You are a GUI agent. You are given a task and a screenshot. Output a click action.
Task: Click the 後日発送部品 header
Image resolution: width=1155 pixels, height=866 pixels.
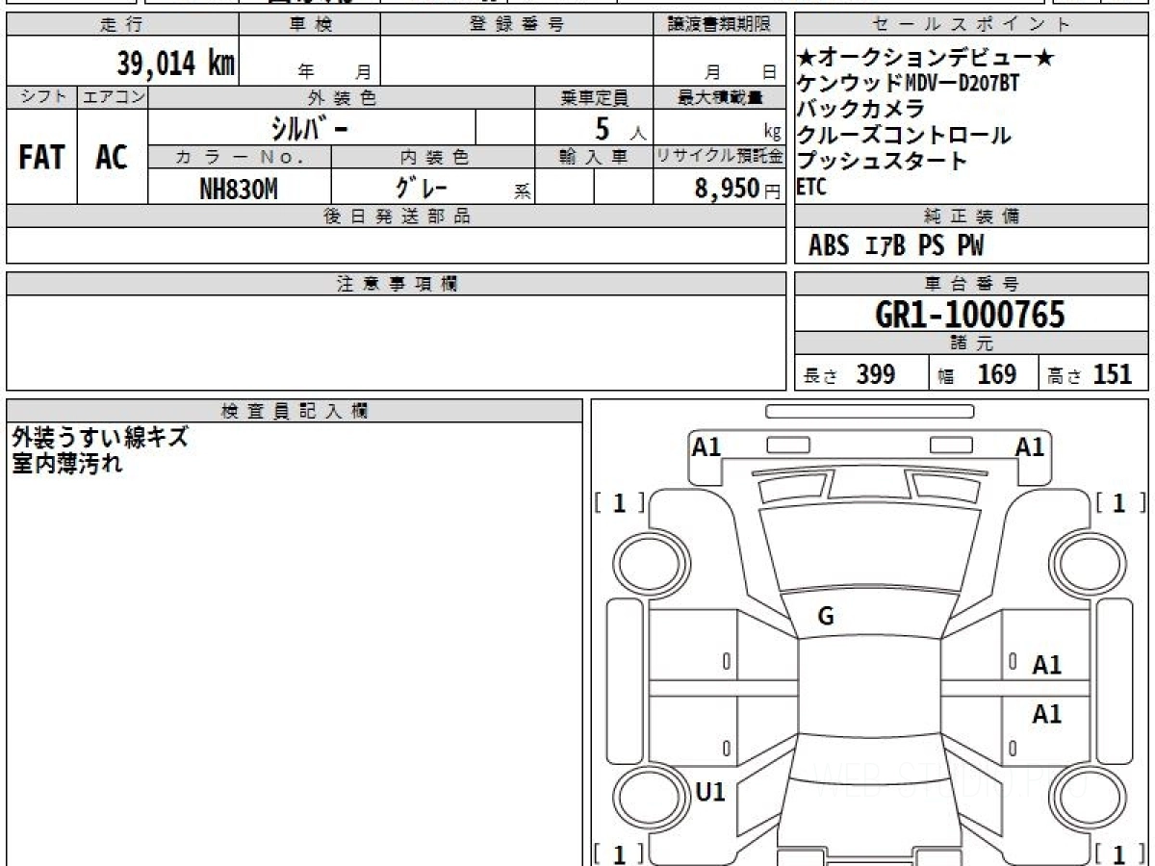[397, 216]
